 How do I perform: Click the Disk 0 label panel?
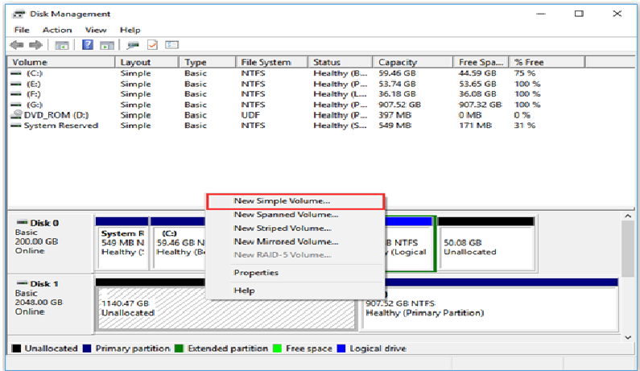50,243
